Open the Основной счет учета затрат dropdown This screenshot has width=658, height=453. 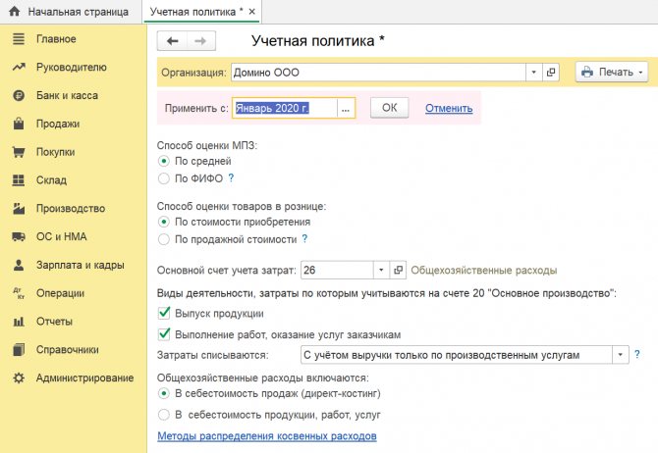[x=381, y=270]
